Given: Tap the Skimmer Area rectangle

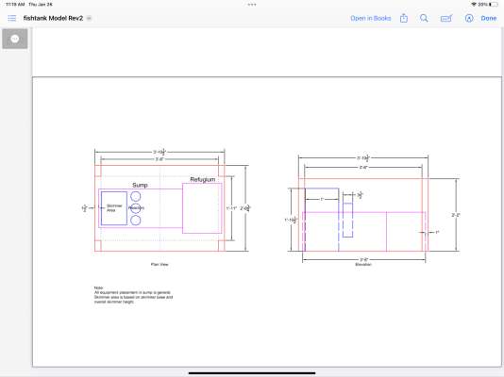Looking at the screenshot, I should (114, 208).
